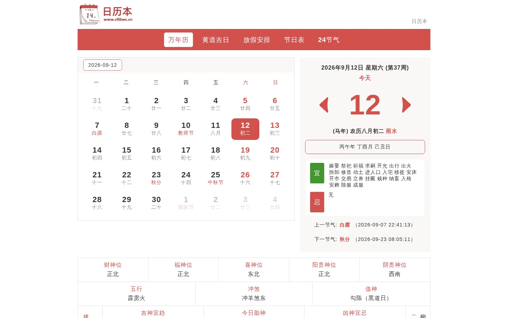Open the 秋分 next solar term link
The height and width of the screenshot is (318, 508).
tap(345, 239)
